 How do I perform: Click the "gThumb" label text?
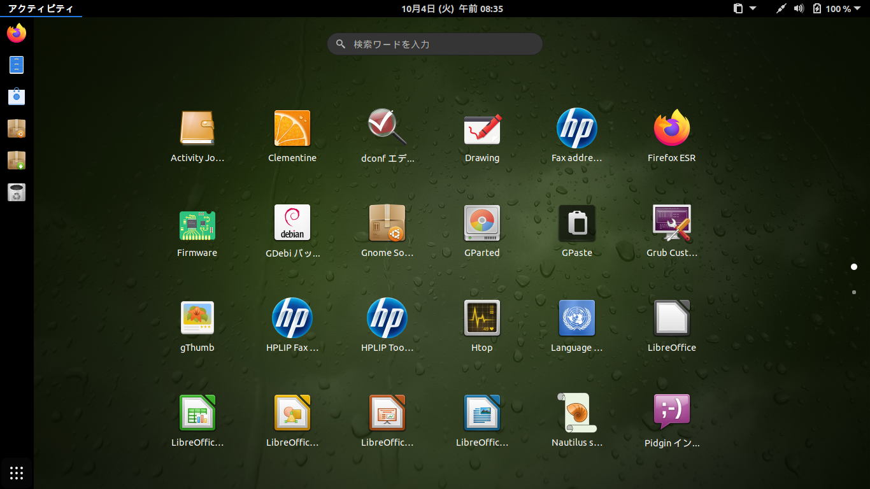point(197,348)
